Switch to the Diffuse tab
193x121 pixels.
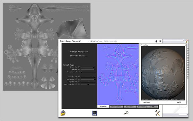(154, 107)
